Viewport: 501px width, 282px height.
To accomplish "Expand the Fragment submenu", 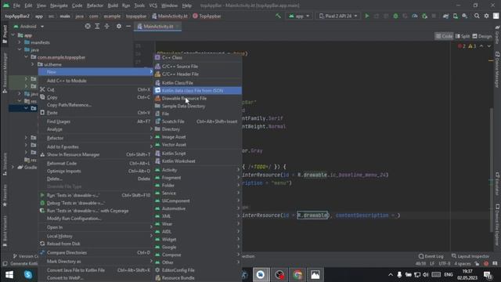I will click(197, 178).
